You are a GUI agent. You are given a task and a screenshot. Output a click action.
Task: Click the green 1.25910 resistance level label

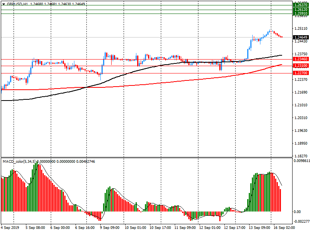pos(301,14)
